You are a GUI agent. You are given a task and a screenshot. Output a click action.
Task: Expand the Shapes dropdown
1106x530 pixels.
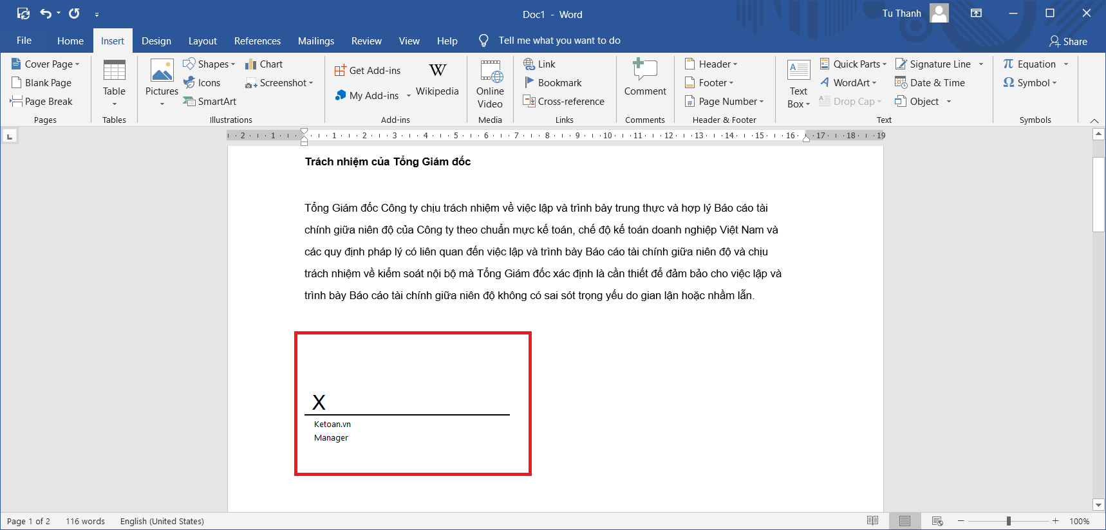click(x=232, y=64)
